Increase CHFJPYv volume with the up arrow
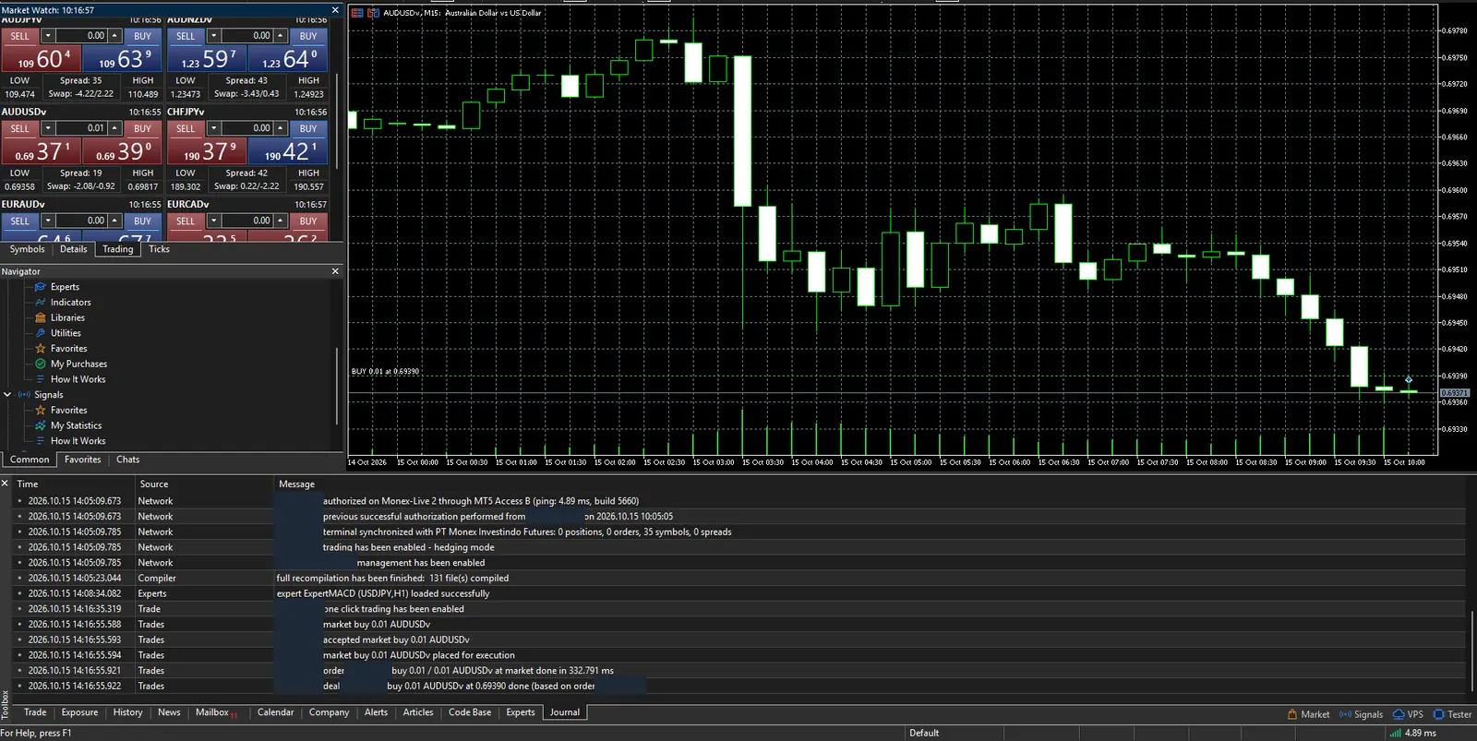 pyautogui.click(x=280, y=128)
